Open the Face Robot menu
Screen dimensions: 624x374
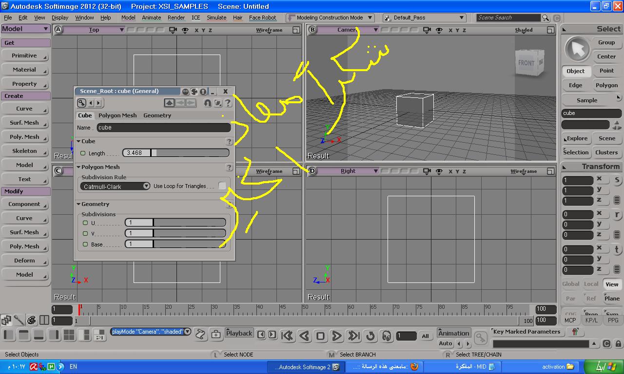(262, 18)
